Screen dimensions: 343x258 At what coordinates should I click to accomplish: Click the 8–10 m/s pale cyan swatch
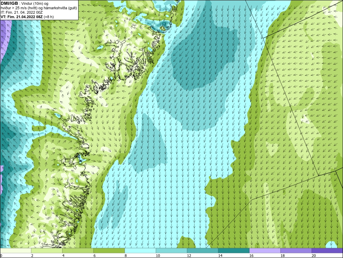tap(140, 250)
